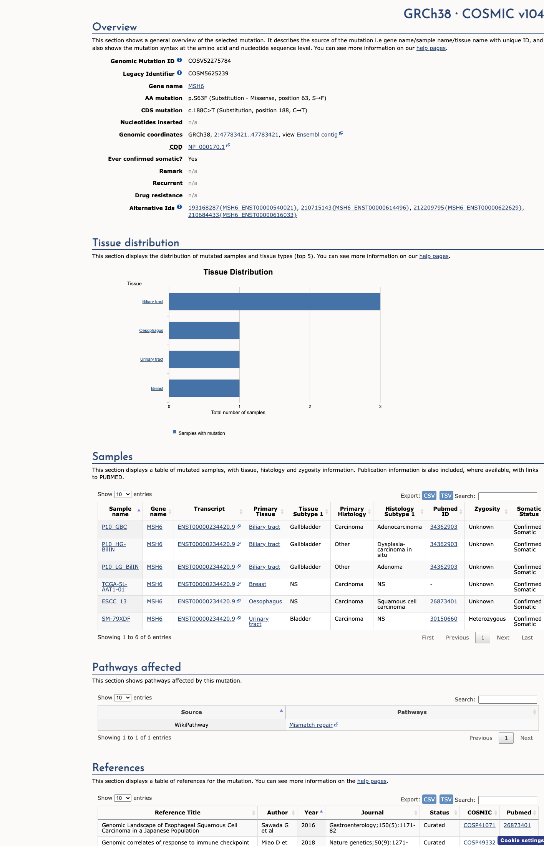The image size is (544, 846).
Task: Sort Samples table by Zygosity column
Action: tap(487, 511)
